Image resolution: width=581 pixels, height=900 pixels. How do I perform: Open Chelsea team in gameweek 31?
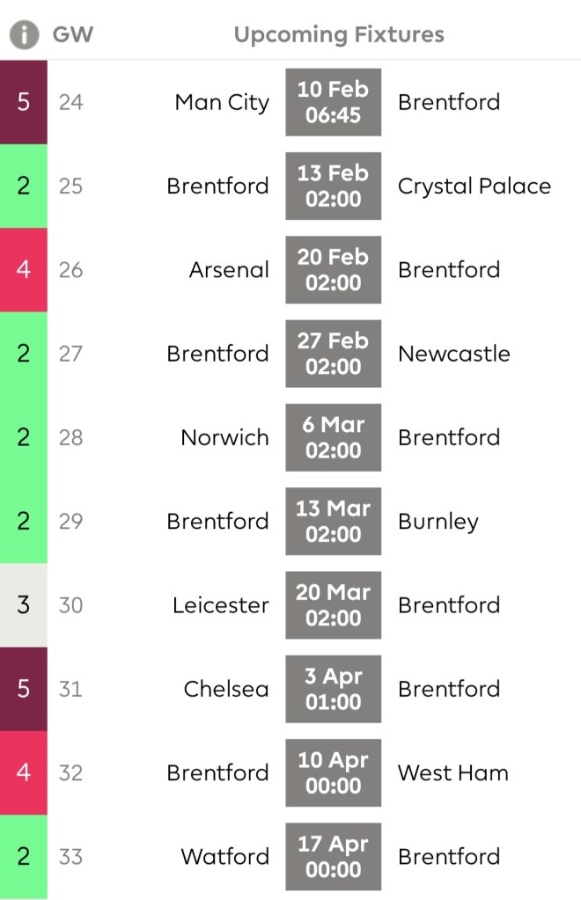tap(226, 689)
